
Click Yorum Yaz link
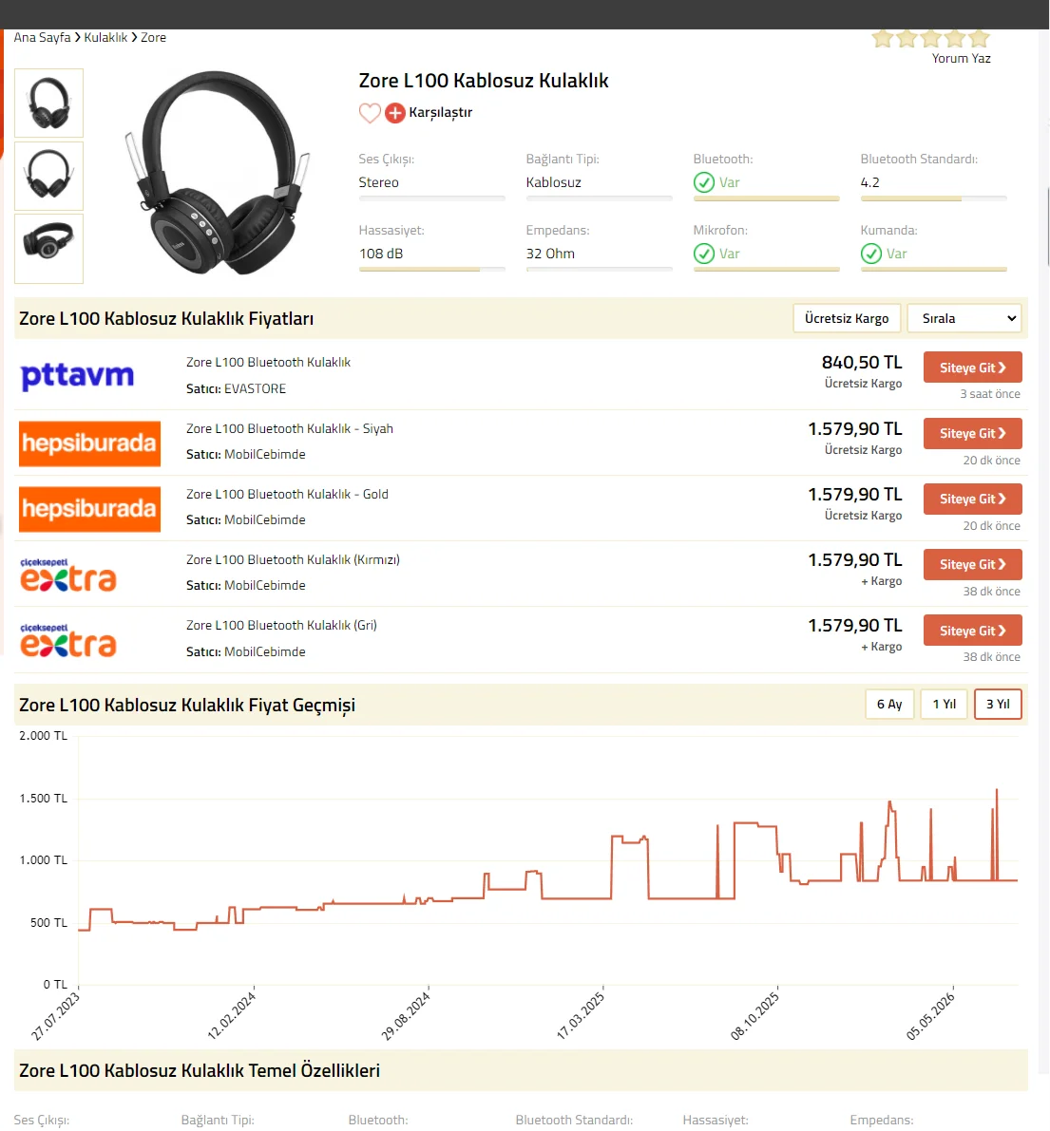962,59
